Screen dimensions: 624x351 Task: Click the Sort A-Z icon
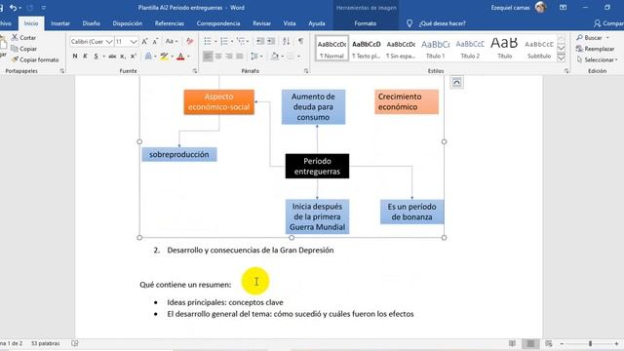(x=286, y=41)
